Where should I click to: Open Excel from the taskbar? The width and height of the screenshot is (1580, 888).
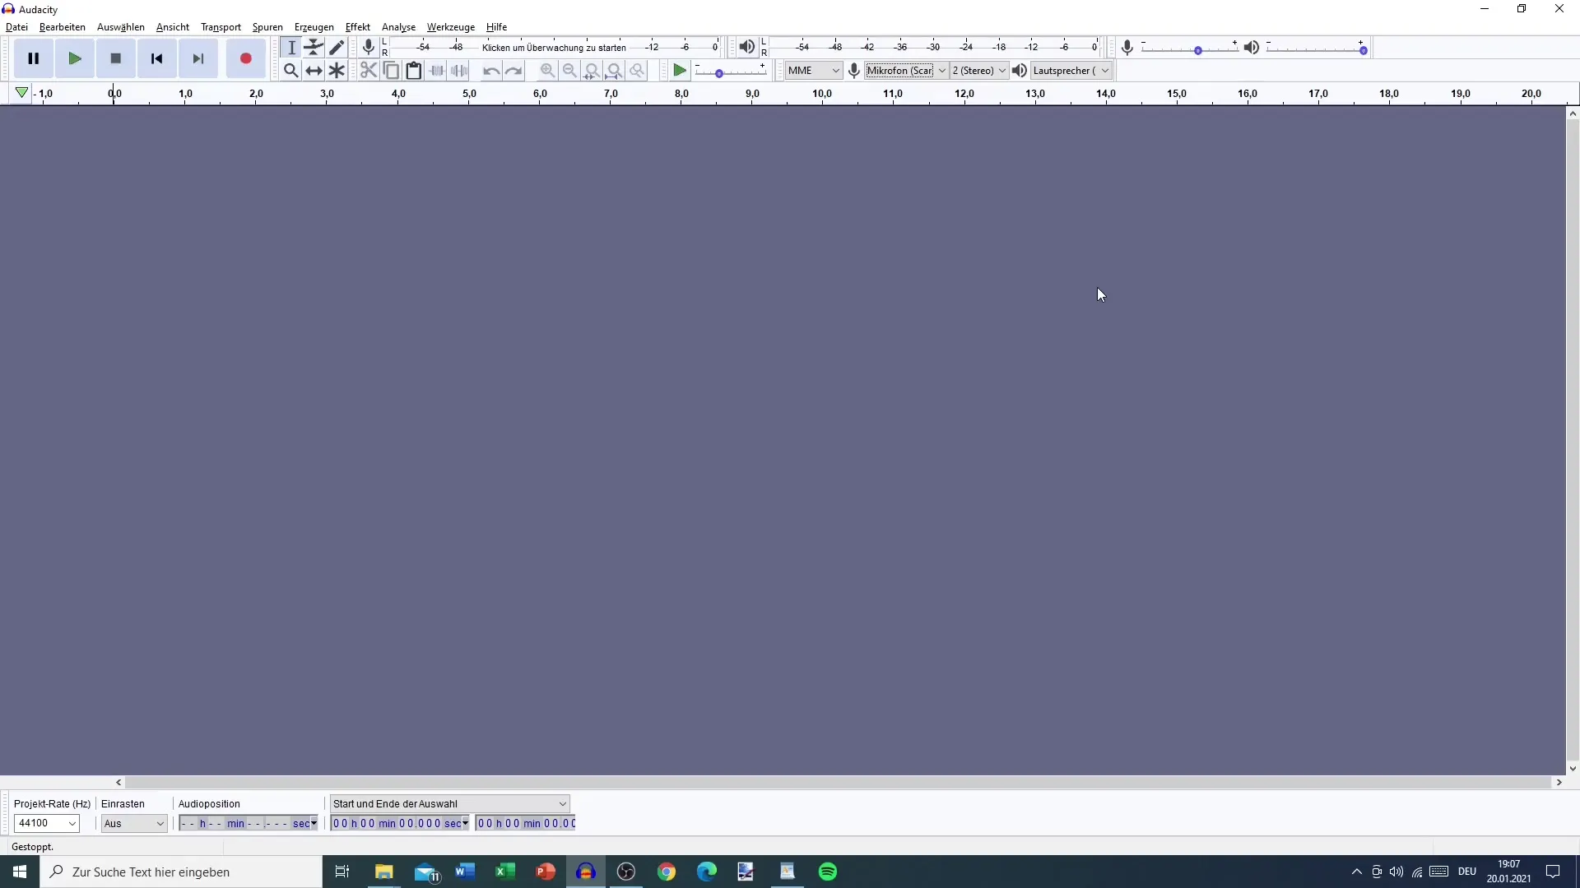pos(505,872)
